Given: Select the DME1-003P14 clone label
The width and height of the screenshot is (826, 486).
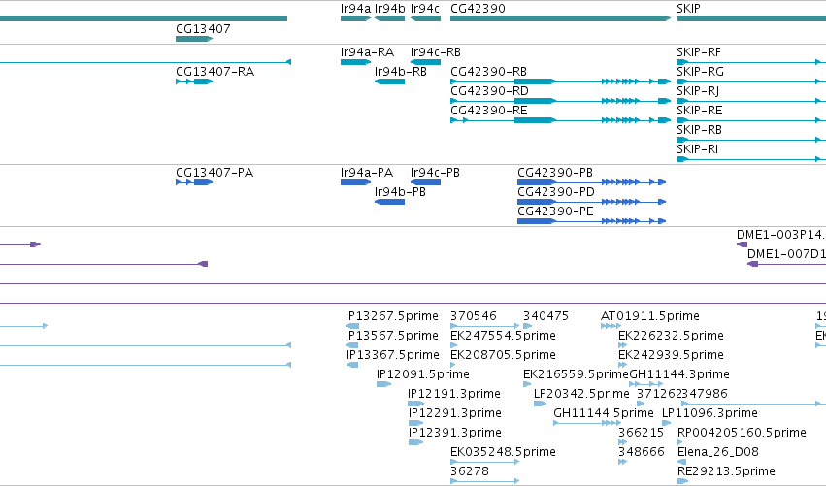Looking at the screenshot, I should (780, 235).
